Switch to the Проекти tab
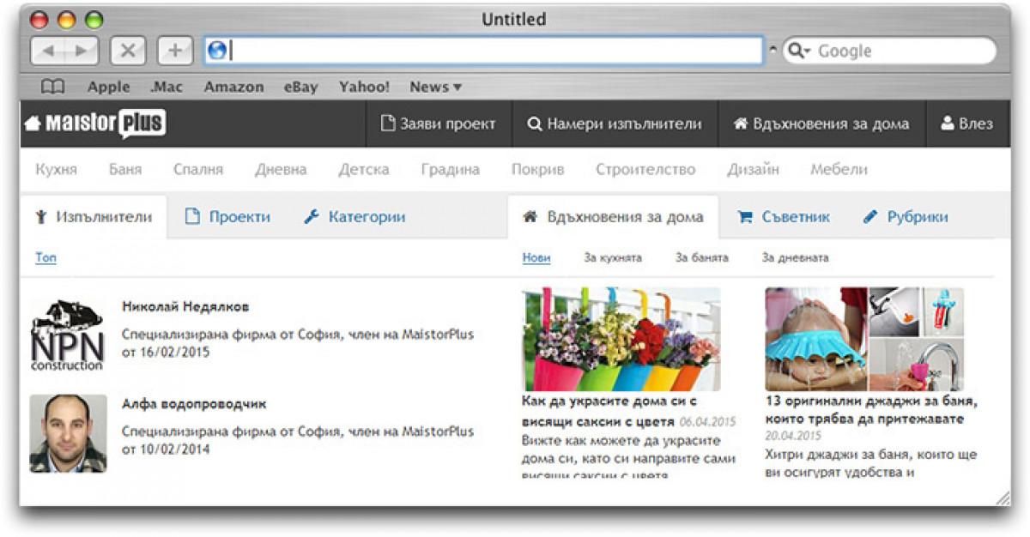This screenshot has height=537, width=1030. click(x=228, y=217)
